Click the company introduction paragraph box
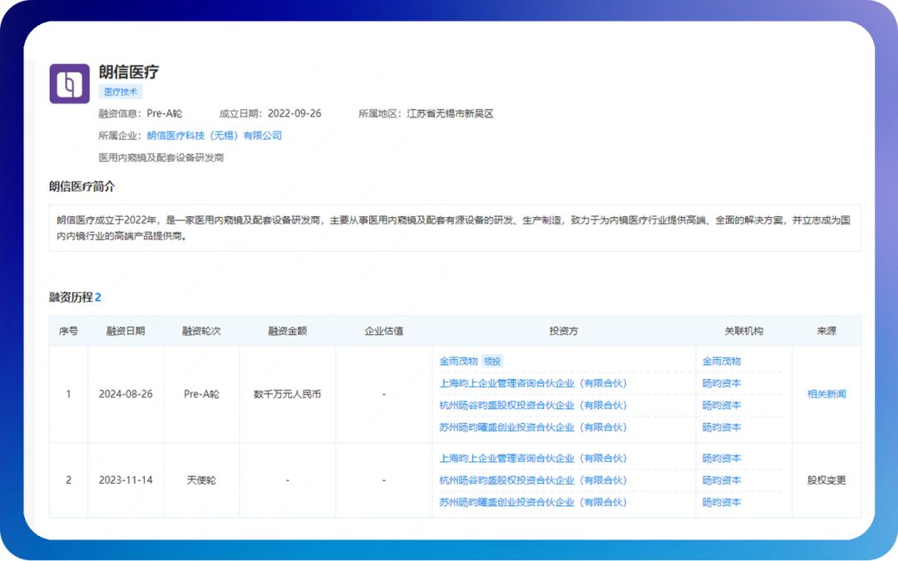Image resolution: width=898 pixels, height=561 pixels. (455, 228)
